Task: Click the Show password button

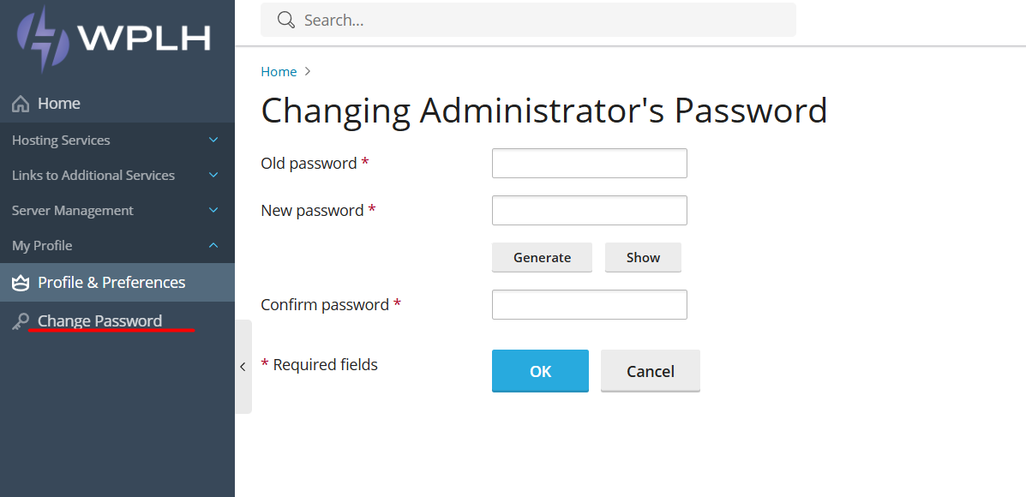Action: pyautogui.click(x=643, y=258)
